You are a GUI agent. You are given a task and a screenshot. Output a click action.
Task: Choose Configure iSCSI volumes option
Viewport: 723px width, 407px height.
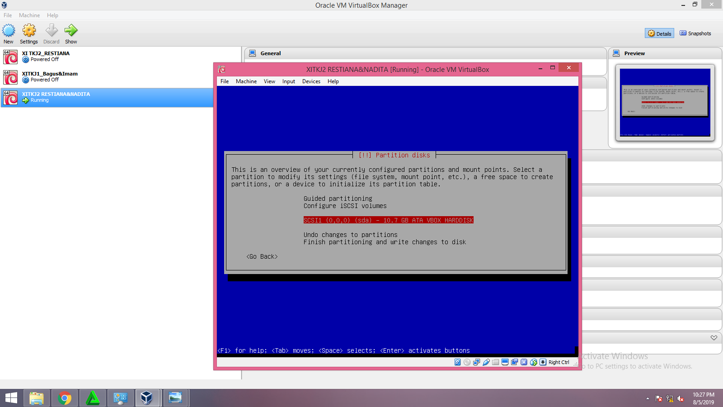click(345, 206)
